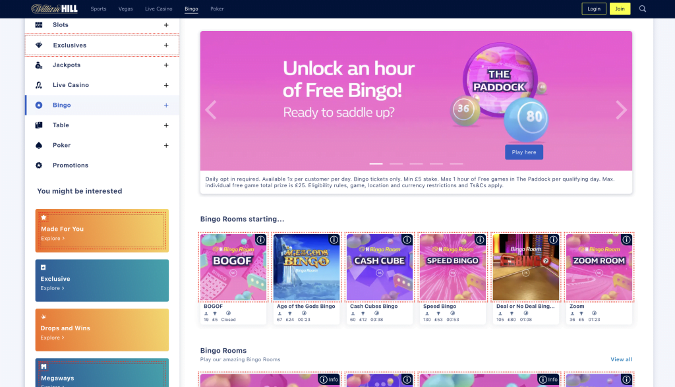Open the Sports tab

pyautogui.click(x=99, y=9)
